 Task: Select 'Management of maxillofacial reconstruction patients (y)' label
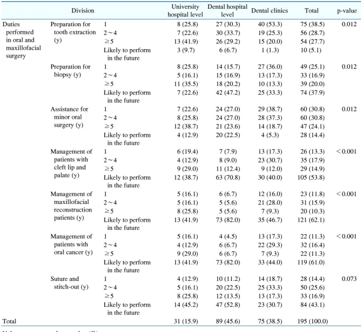click(71, 206)
